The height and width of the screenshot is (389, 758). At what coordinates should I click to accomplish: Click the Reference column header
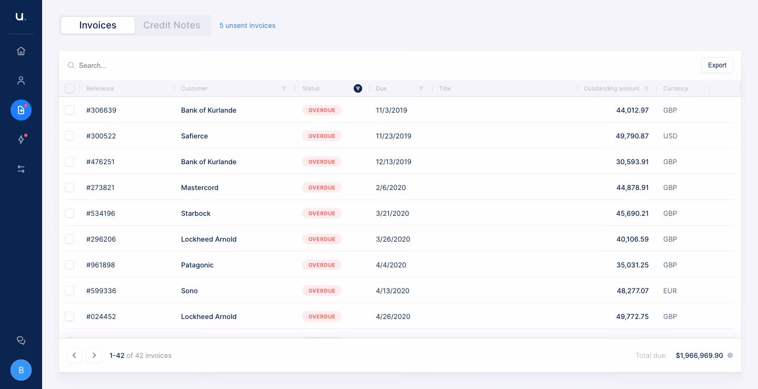100,88
